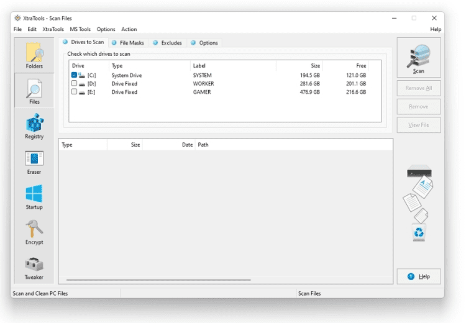466x323 pixels.
Task: Select the GAMER label cell
Action: pos(202,92)
